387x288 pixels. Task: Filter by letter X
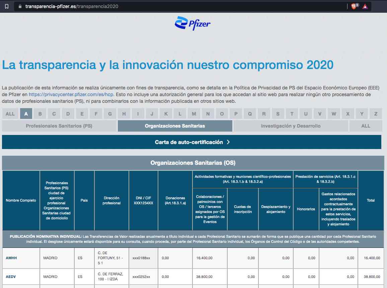348,114
